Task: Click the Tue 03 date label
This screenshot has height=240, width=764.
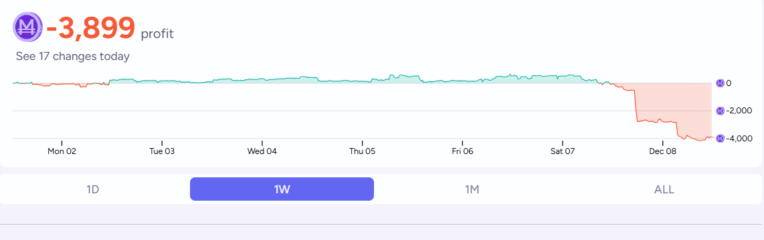Action: 162,151
